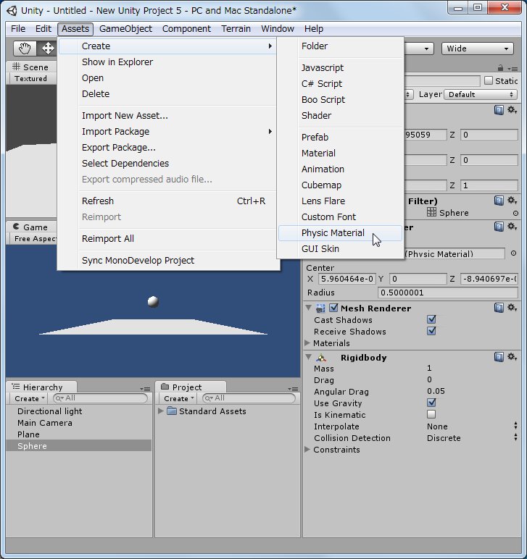527x559 pixels.
Task: Open Project Create button
Action: click(179, 398)
